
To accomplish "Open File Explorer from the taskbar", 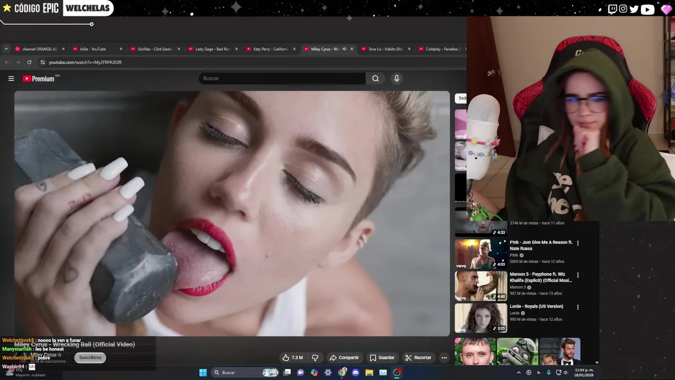I will tap(369, 373).
